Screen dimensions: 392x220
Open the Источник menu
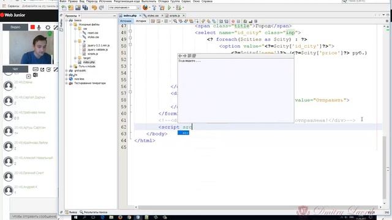click(x=105, y=1)
